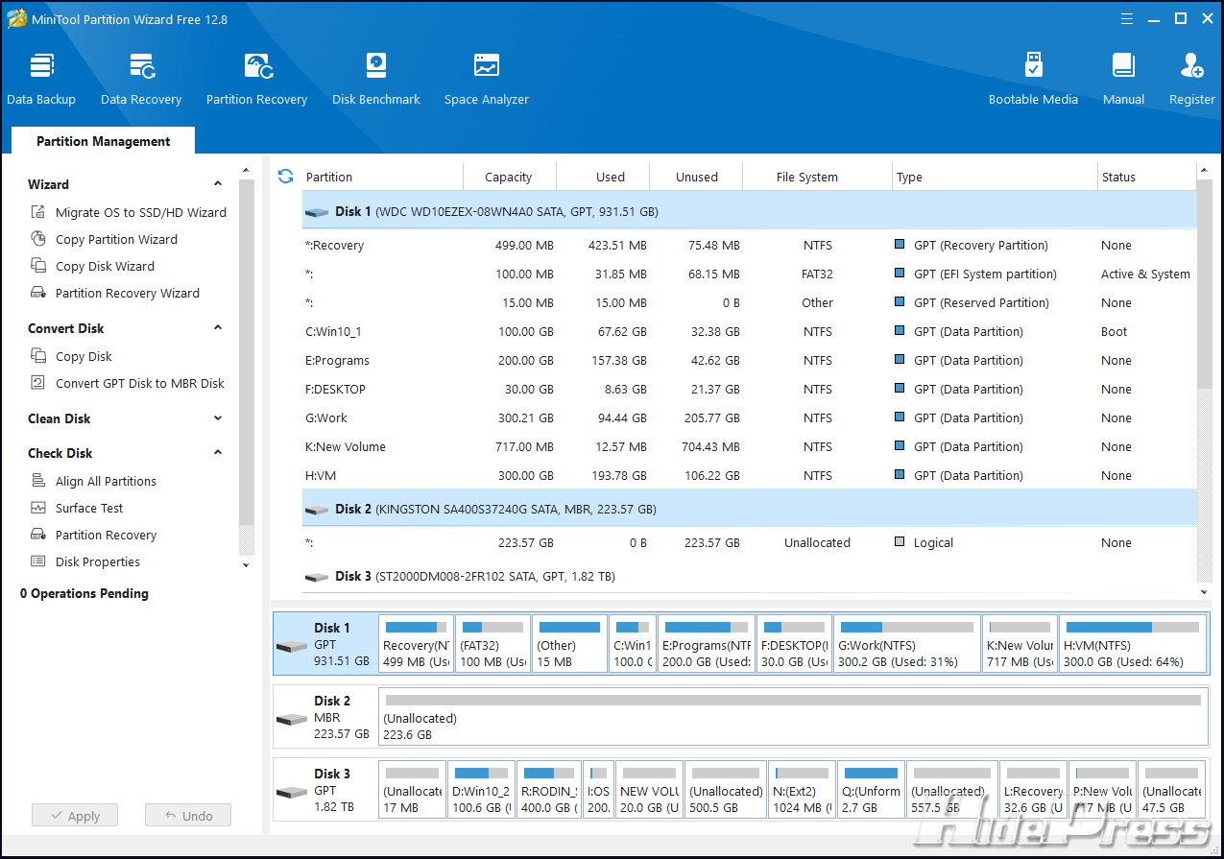The width and height of the screenshot is (1224, 859).
Task: Click the Bootable Media icon
Action: point(1033,78)
